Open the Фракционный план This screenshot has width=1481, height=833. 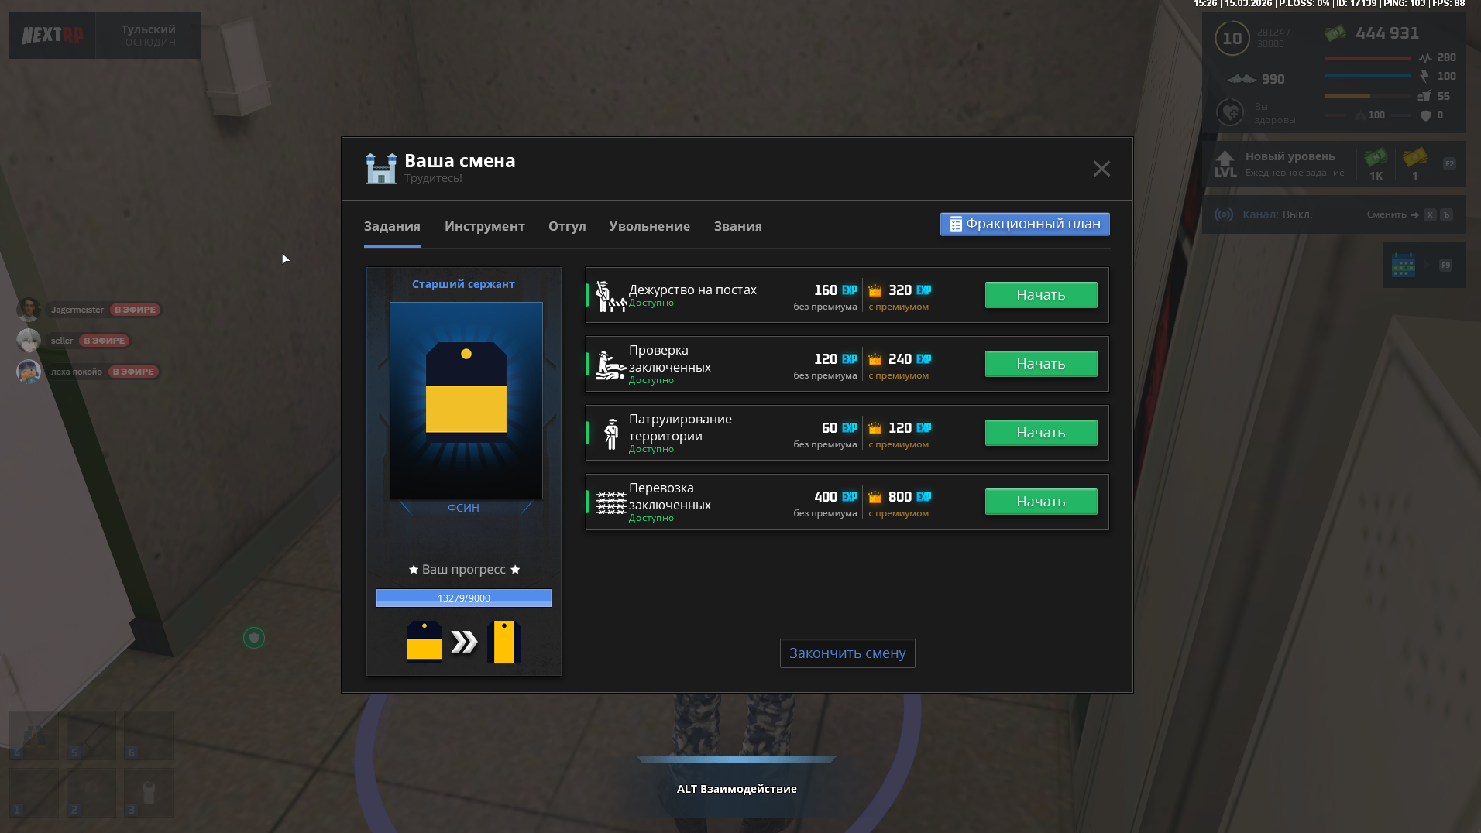tap(1024, 224)
